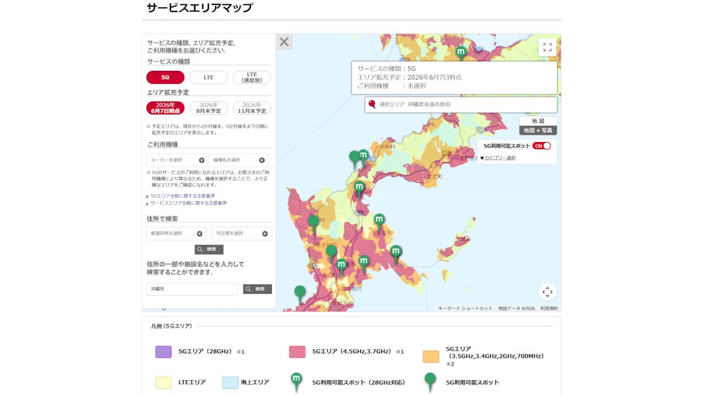Open the メーカーを選択 dropdown

176,160
